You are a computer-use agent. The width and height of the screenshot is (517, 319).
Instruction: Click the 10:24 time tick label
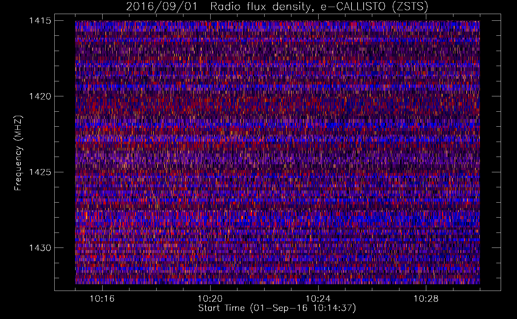pos(318,299)
